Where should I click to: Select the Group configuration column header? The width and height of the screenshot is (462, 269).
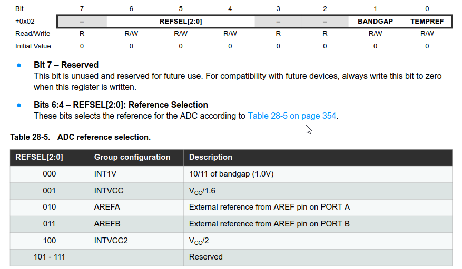click(x=136, y=157)
